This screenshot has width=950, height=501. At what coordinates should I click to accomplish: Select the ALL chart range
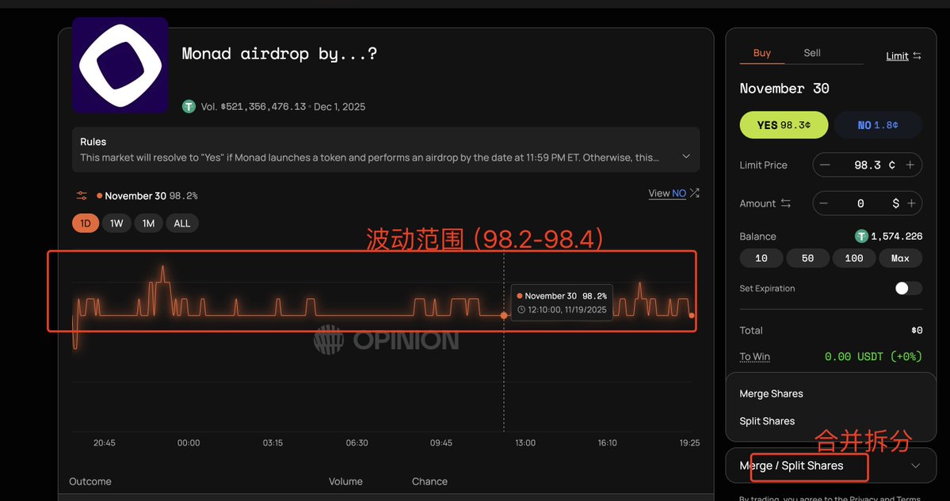181,223
